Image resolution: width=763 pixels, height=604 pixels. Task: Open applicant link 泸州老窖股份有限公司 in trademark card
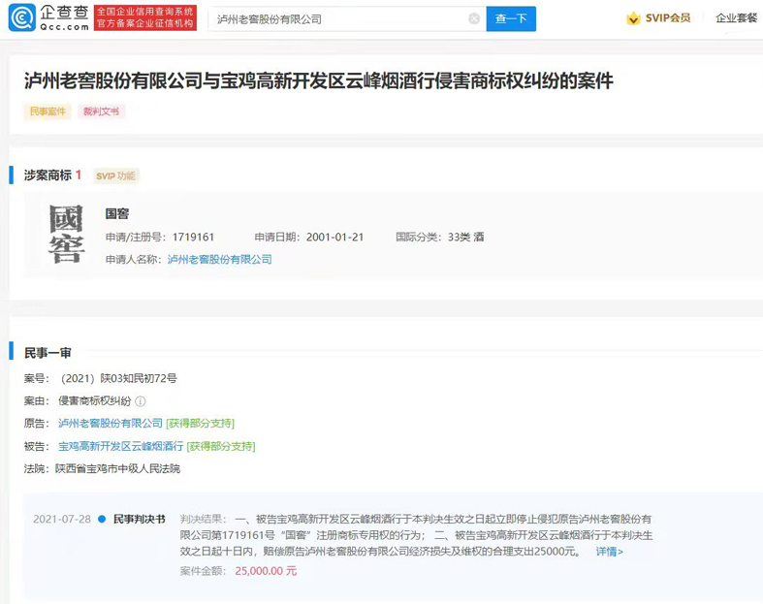click(x=219, y=260)
